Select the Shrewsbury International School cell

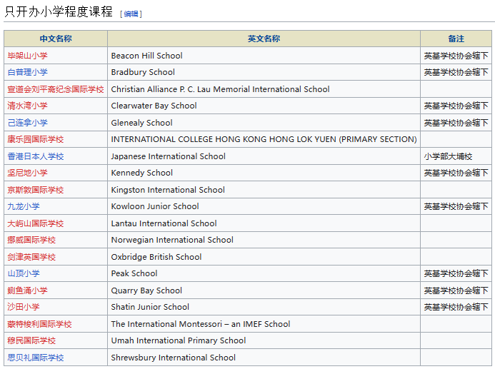(264, 358)
